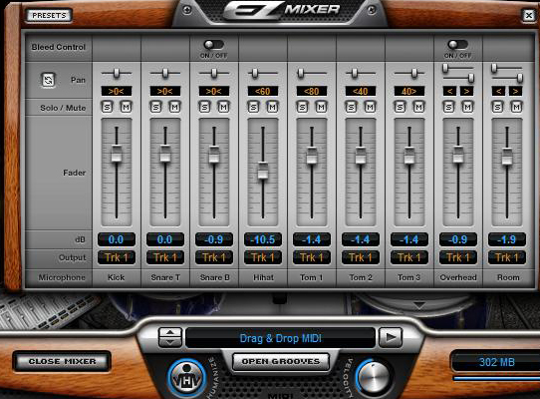
Task: Open Tom 3 output Trk 1 selector
Action: click(x=409, y=257)
